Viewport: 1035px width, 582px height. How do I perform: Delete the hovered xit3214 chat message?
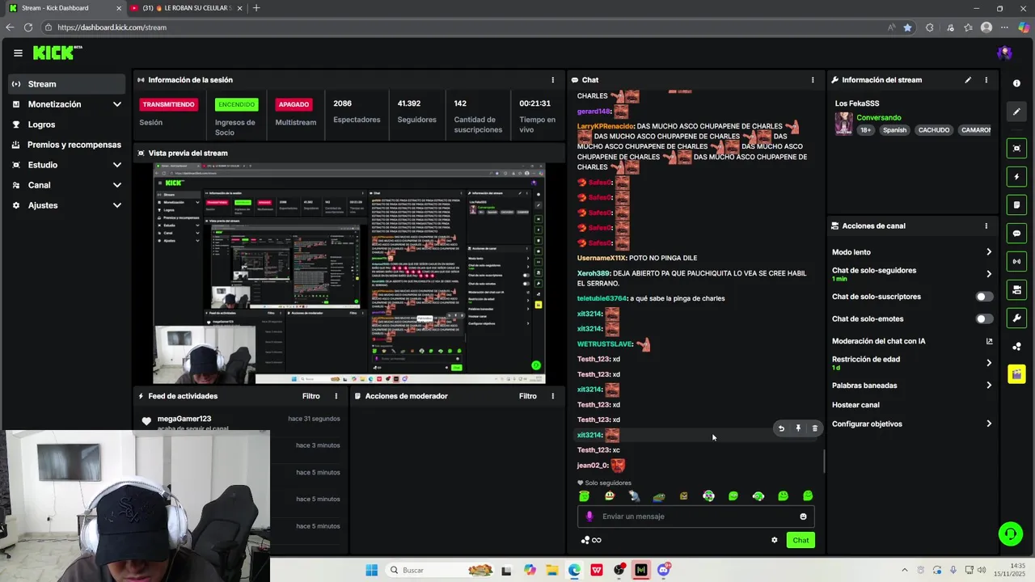point(814,428)
